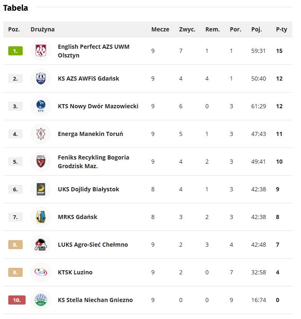Click the Energa Manekin Toruń team logo
The image size is (301, 319).
click(x=40, y=134)
